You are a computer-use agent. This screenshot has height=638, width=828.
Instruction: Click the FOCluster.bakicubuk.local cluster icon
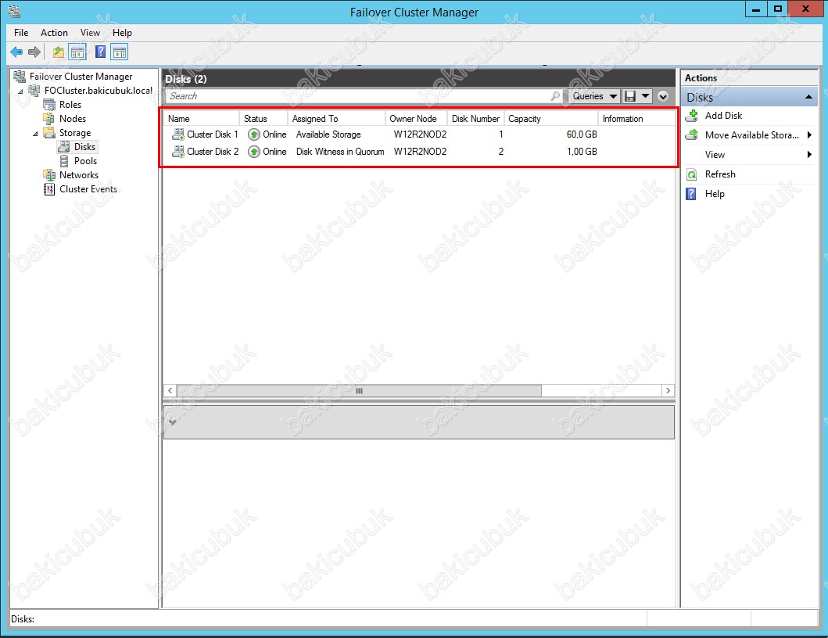pyautogui.click(x=35, y=91)
